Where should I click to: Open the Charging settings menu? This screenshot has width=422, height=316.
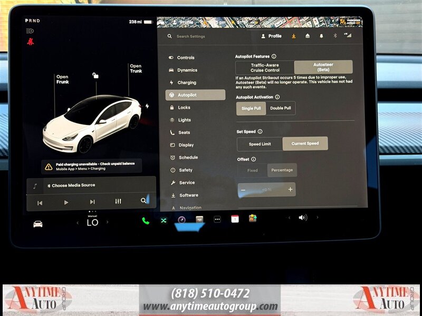(x=187, y=83)
